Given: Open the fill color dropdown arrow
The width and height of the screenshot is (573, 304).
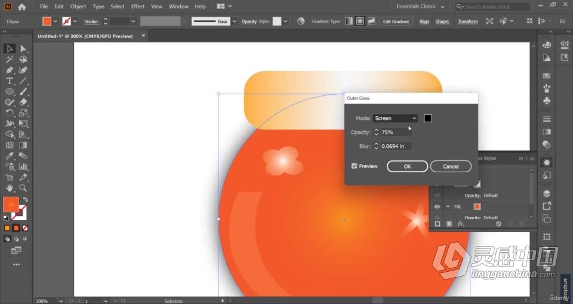Looking at the screenshot, I should coord(55,21).
